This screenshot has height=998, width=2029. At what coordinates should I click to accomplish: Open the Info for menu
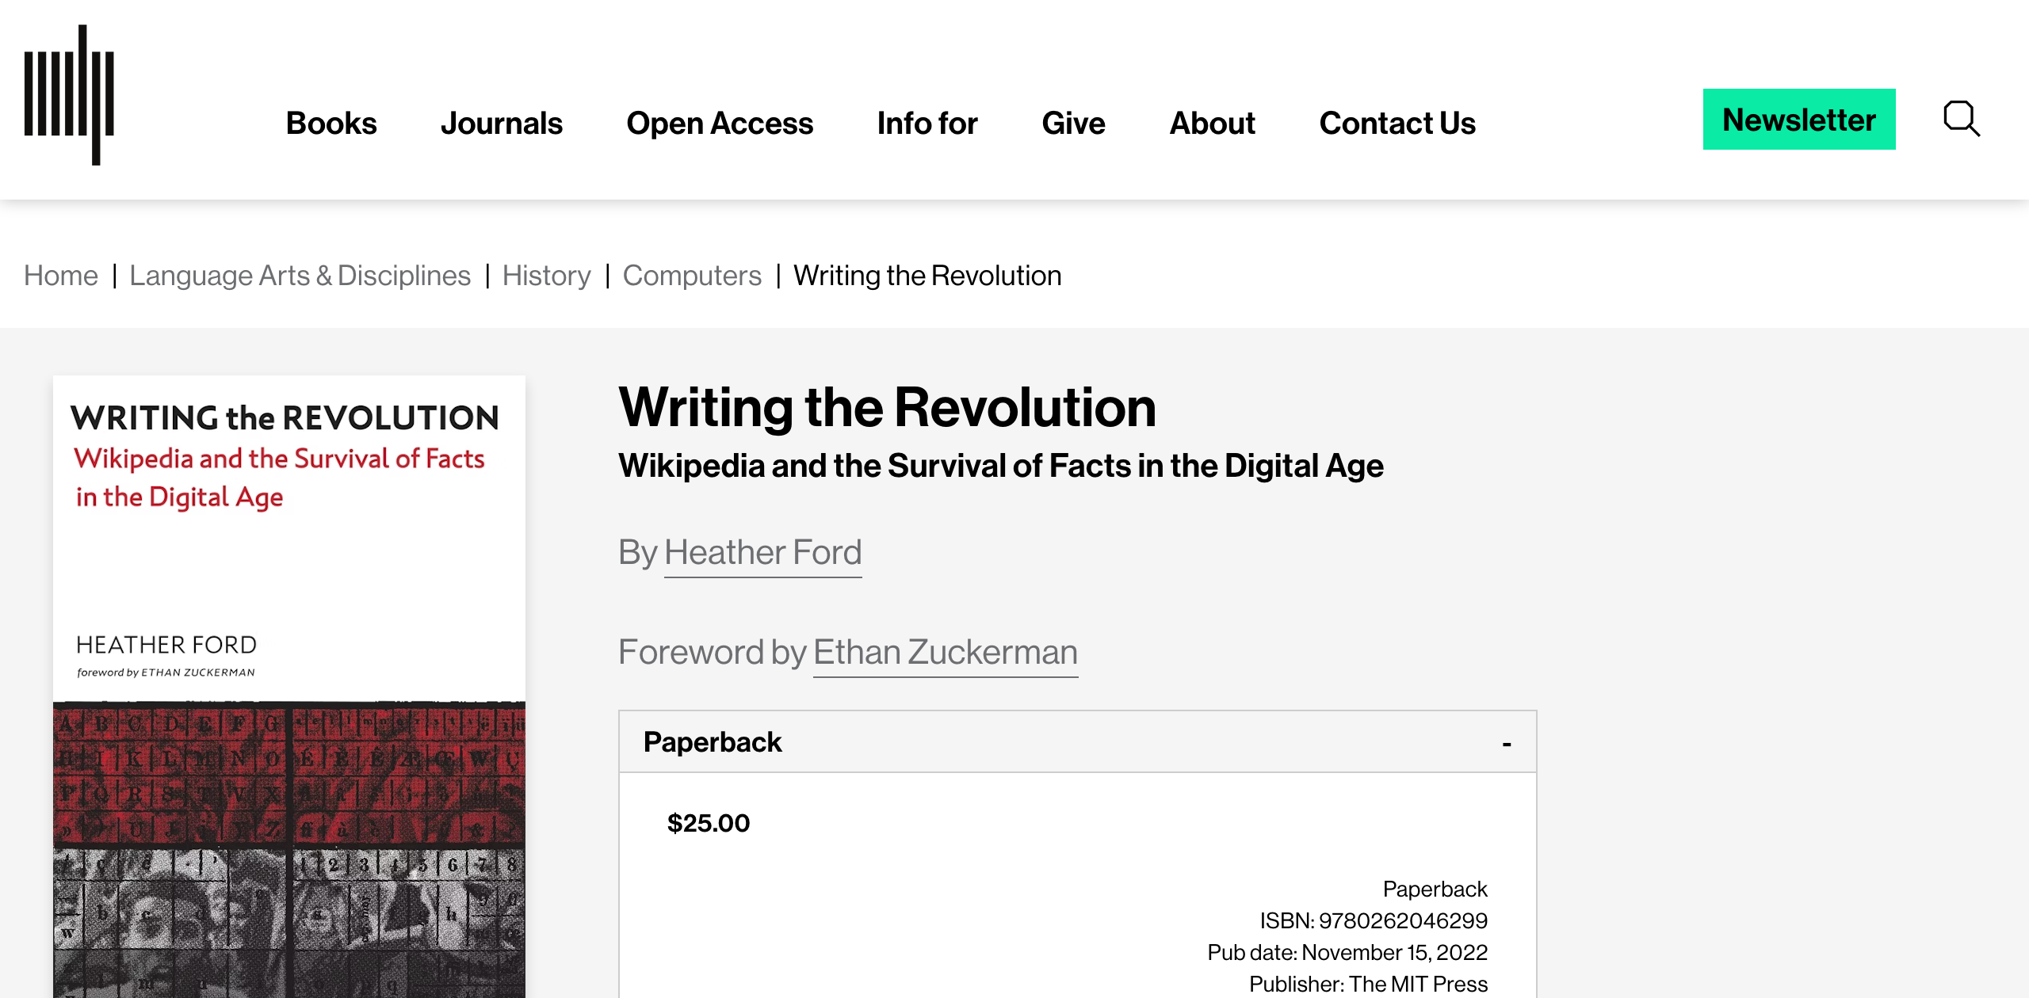pyautogui.click(x=927, y=123)
